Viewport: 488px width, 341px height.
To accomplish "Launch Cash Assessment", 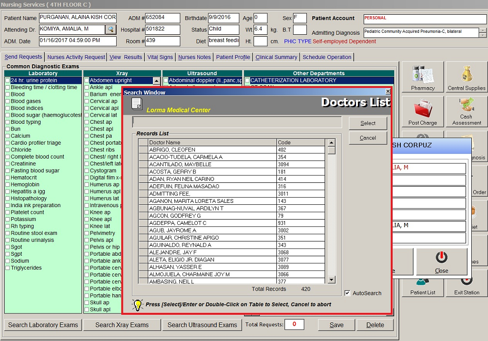I will [x=466, y=111].
